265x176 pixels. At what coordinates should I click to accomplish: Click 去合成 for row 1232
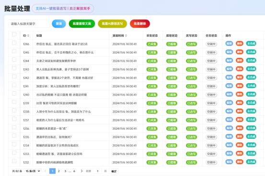(251, 162)
